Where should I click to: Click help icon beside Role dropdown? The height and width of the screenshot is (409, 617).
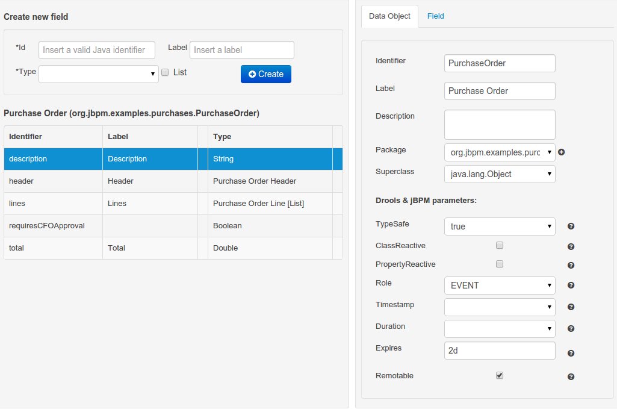click(x=571, y=286)
